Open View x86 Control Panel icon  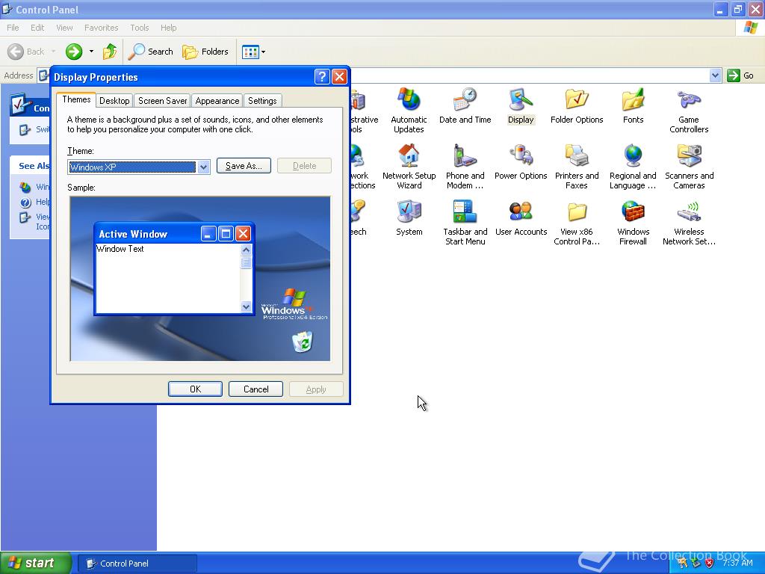pyautogui.click(x=577, y=223)
